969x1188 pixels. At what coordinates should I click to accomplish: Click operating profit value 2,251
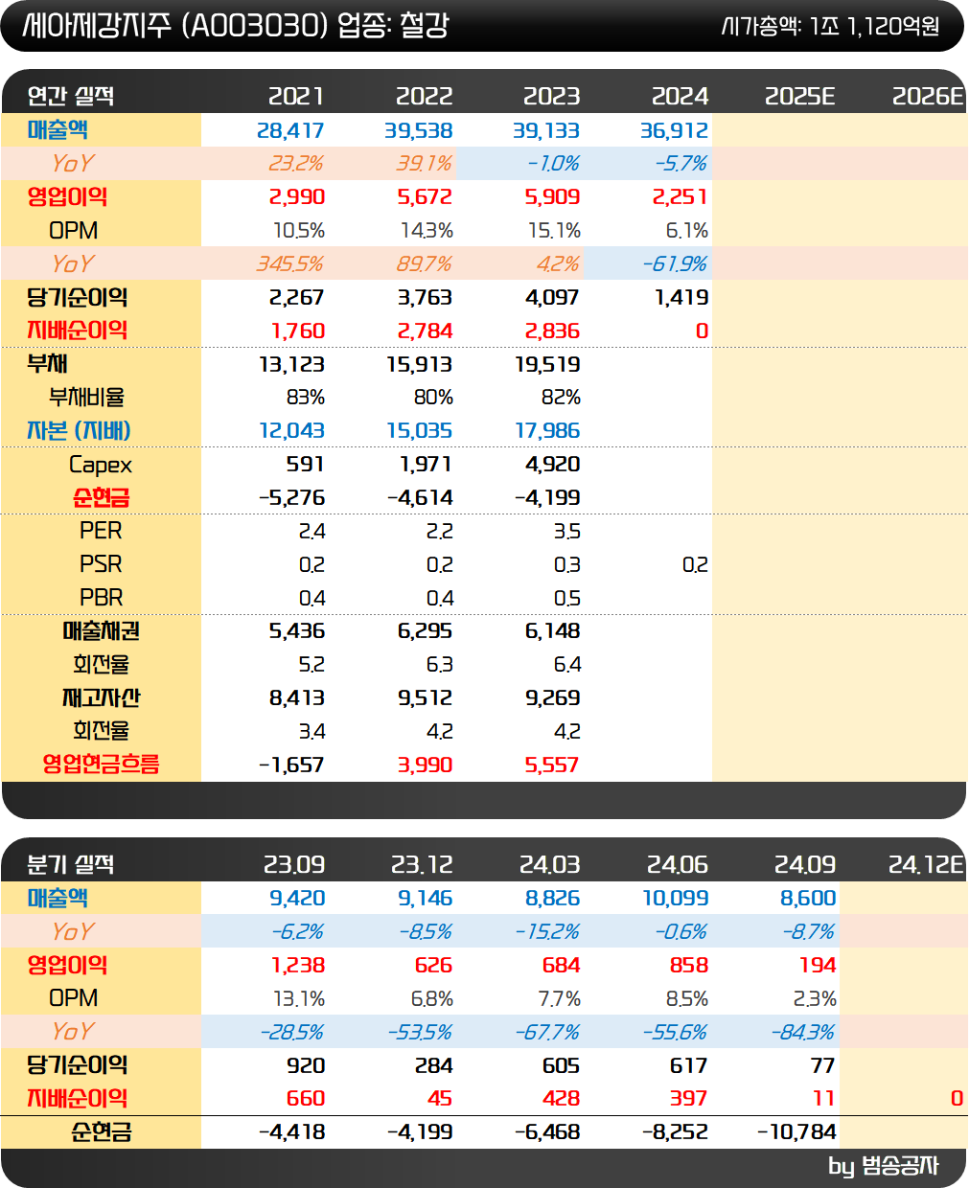680,197
